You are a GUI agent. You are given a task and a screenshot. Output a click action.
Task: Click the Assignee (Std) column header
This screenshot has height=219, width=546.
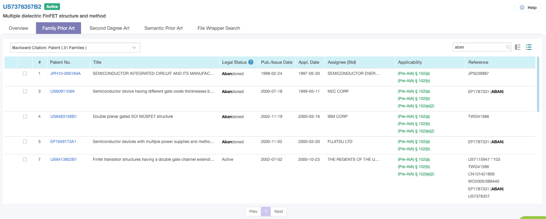[342, 62]
